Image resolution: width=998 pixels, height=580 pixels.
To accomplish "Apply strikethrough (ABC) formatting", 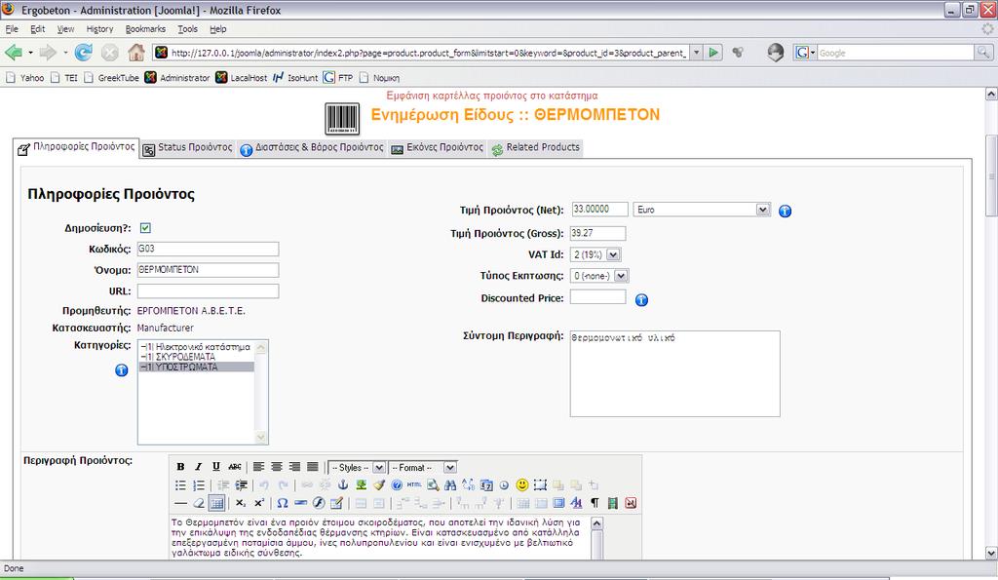I will click(235, 467).
